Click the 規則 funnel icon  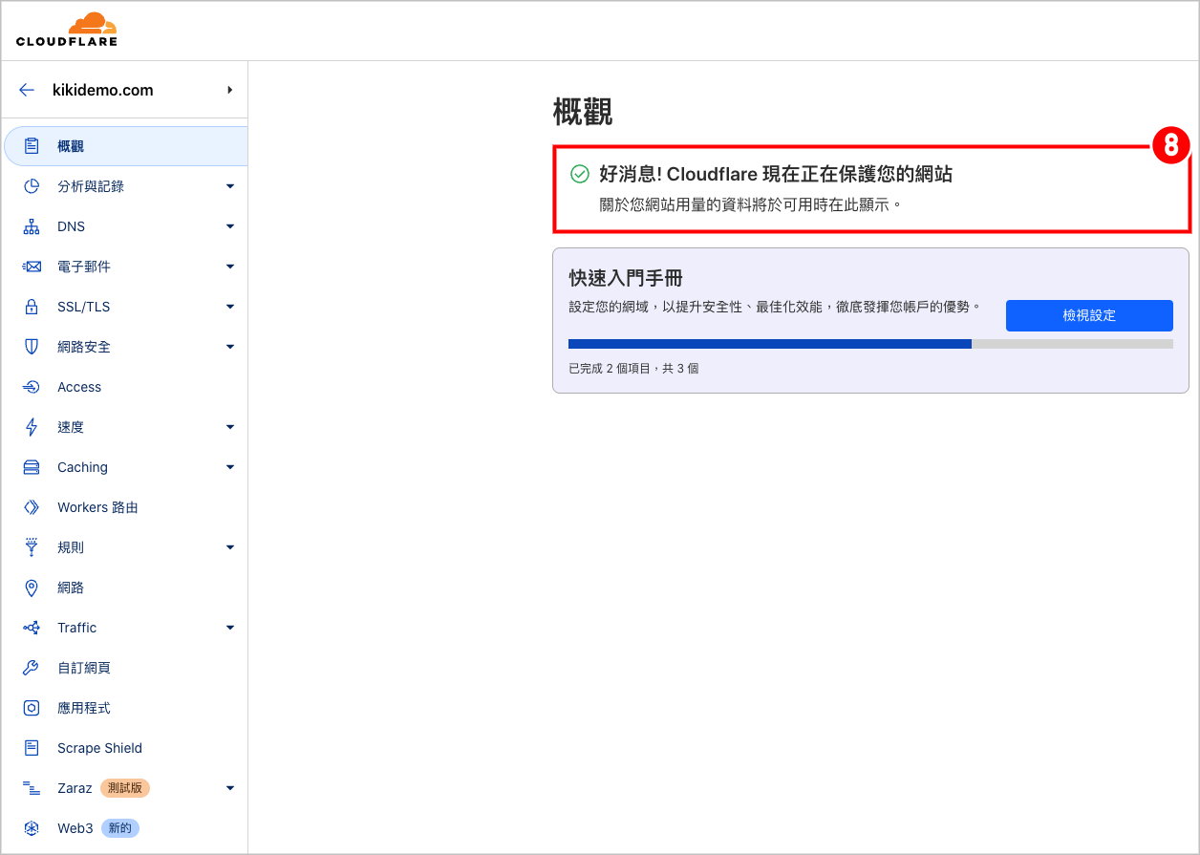point(32,547)
